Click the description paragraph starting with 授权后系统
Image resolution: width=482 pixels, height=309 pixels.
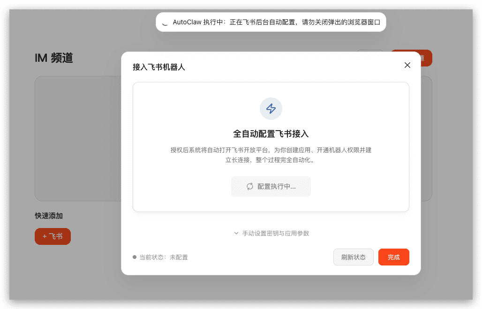[271, 154]
